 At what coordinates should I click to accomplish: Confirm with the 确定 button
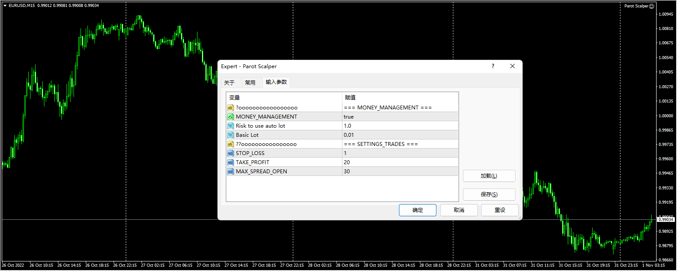point(418,210)
